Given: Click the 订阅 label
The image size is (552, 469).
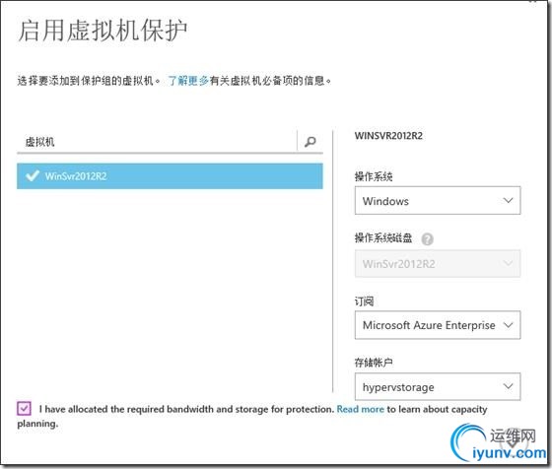Looking at the screenshot, I should 364,301.
